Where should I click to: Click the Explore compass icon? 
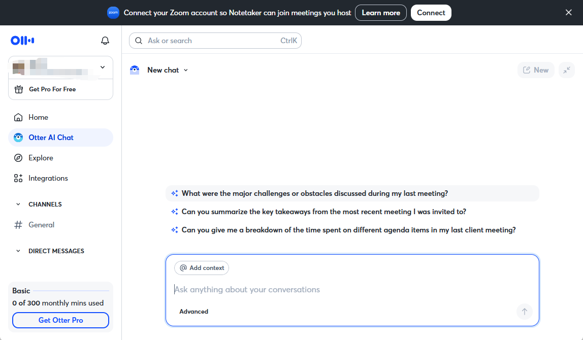tap(18, 158)
